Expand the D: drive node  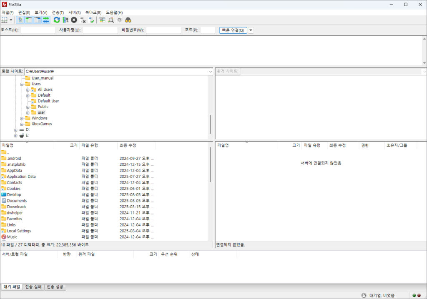tap(16, 130)
